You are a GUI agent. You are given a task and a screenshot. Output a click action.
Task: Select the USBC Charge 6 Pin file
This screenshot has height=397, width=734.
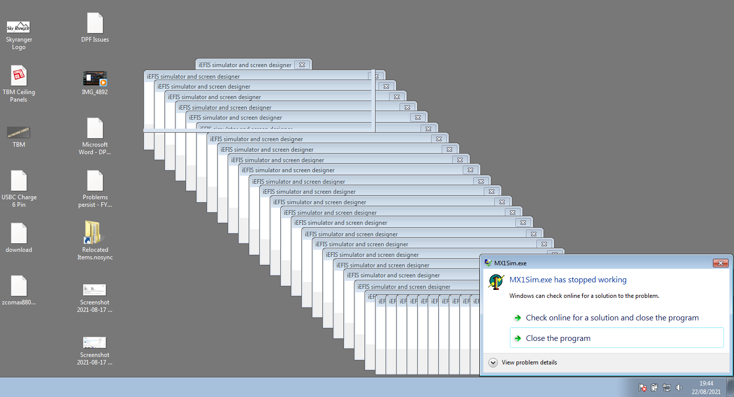[x=19, y=189]
